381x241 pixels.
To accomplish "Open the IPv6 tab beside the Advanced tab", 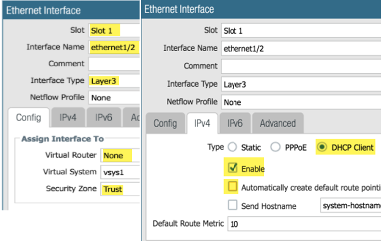I will [235, 124].
